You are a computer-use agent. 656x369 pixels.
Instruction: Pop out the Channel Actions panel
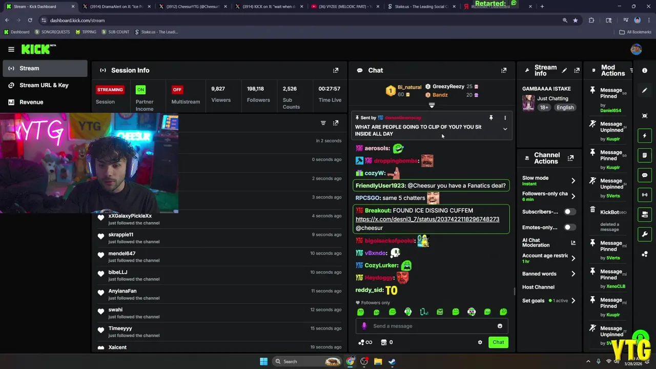pyautogui.click(x=570, y=158)
